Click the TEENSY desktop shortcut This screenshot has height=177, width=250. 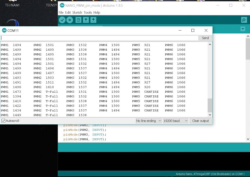pos(51,5)
